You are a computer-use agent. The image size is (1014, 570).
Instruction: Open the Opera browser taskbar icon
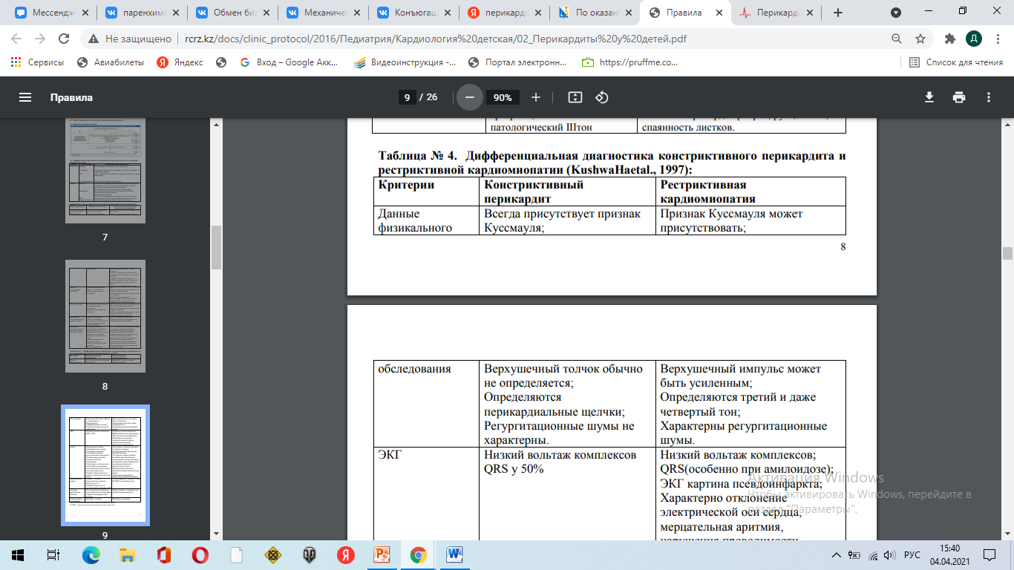[x=200, y=554]
